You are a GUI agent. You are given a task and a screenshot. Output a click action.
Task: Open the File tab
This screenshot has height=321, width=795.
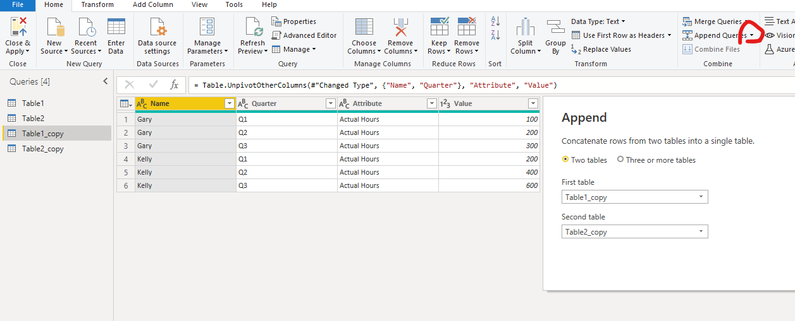[18, 4]
